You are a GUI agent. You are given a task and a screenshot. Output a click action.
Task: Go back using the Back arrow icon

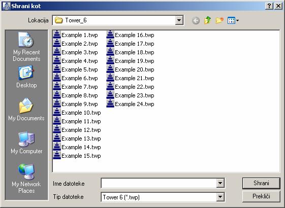[196, 20]
